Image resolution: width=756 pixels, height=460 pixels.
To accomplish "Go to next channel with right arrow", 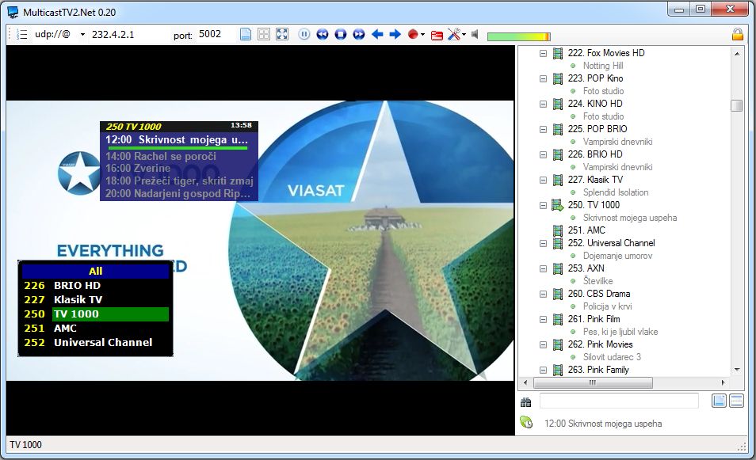I will (x=395, y=34).
